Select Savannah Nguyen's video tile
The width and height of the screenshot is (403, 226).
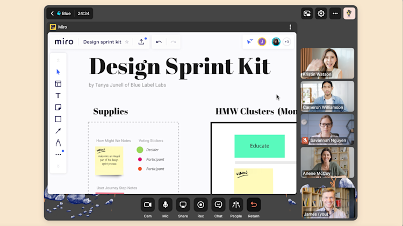click(x=327, y=130)
